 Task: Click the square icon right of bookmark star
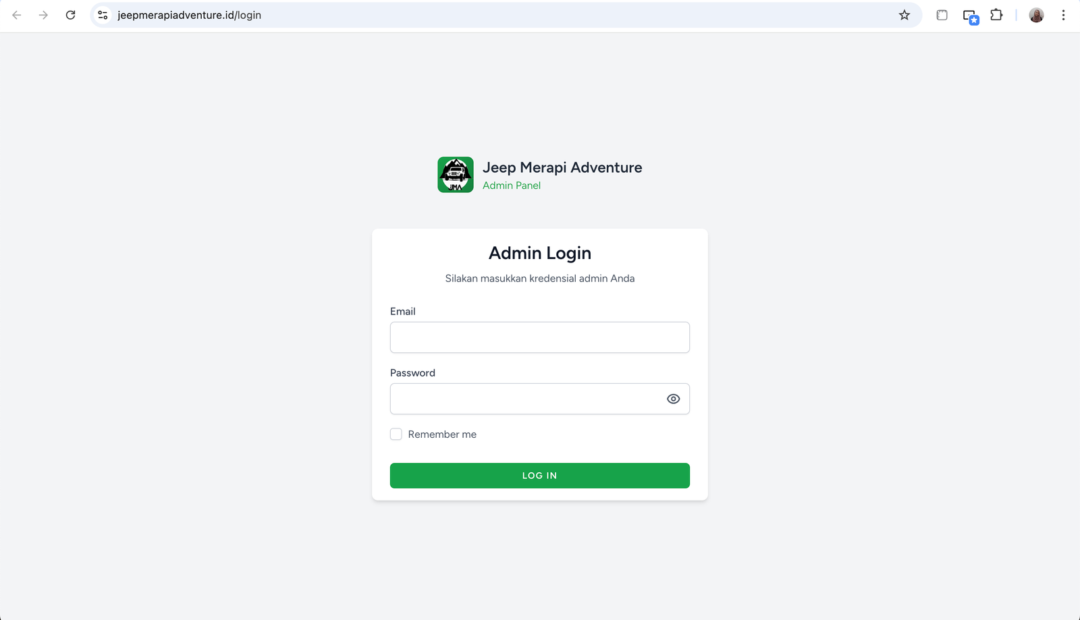942,15
